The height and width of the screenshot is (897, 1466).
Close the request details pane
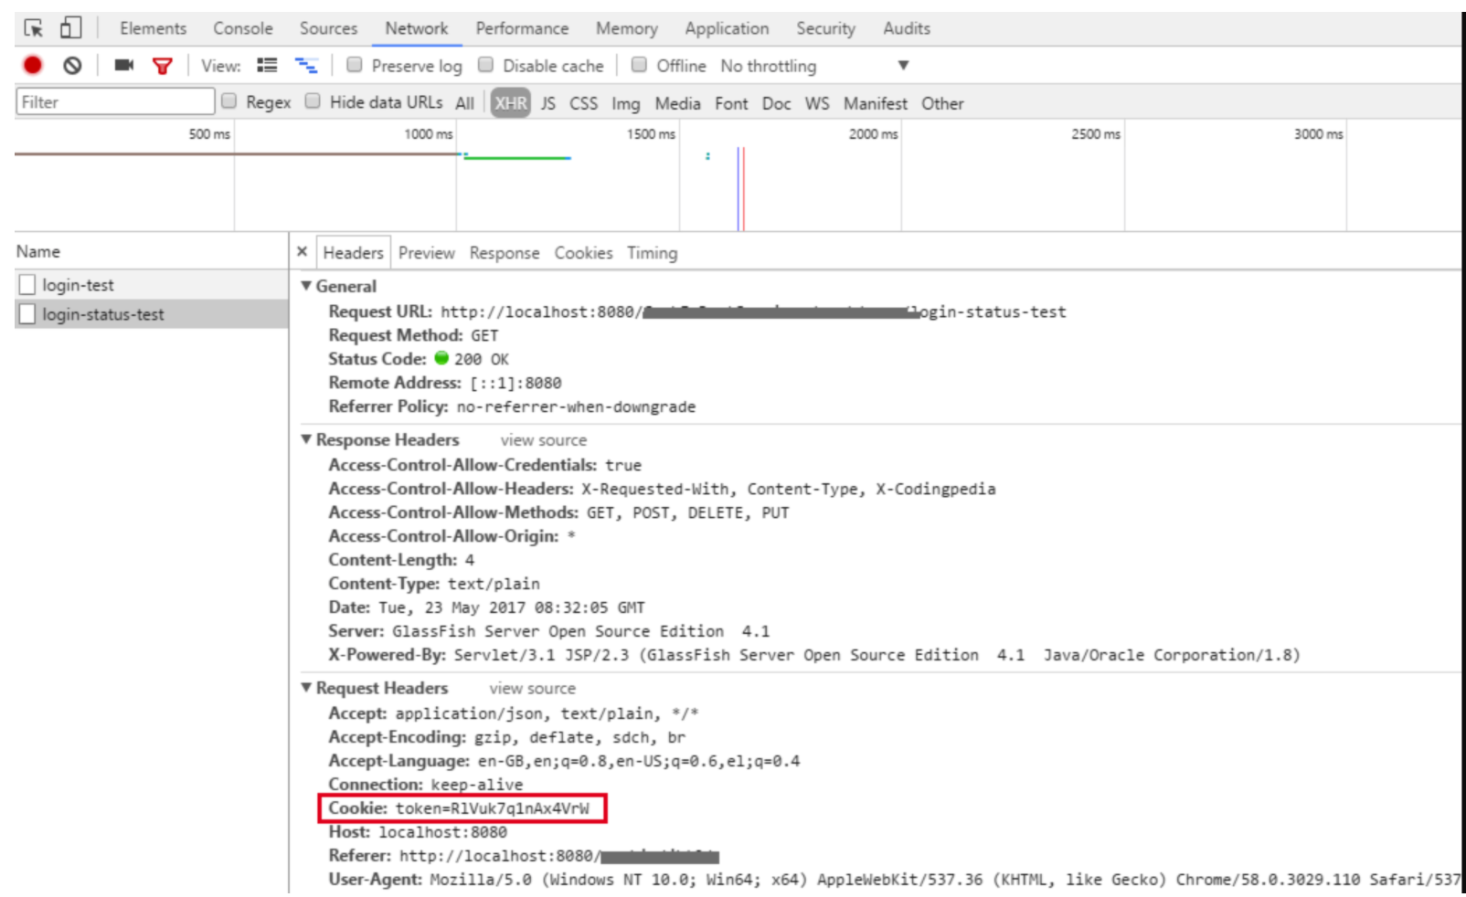303,251
